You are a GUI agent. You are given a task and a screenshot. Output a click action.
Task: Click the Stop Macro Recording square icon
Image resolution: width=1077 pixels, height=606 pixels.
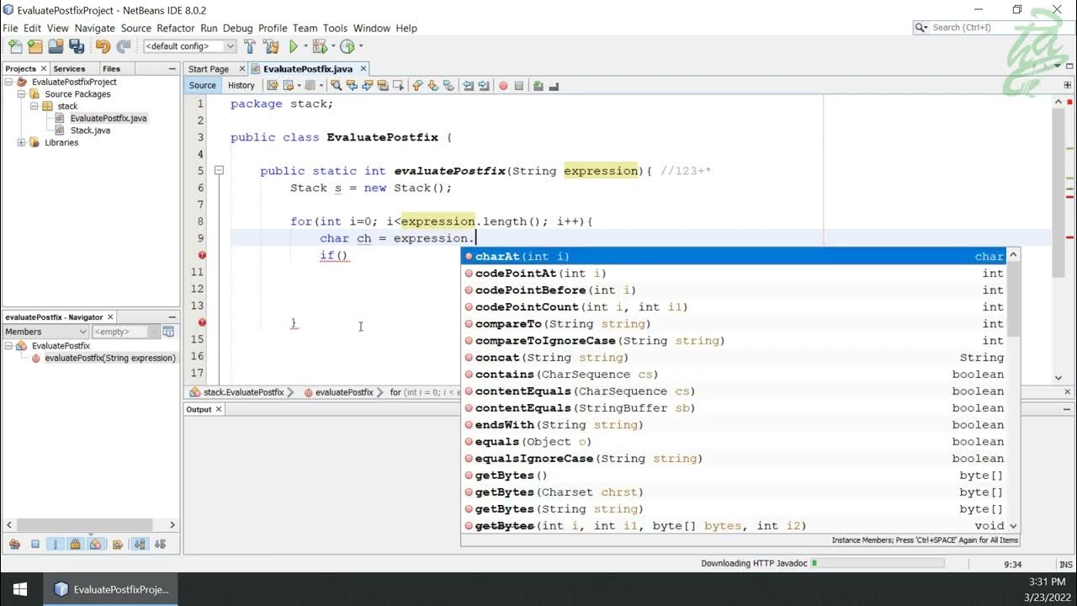click(519, 85)
